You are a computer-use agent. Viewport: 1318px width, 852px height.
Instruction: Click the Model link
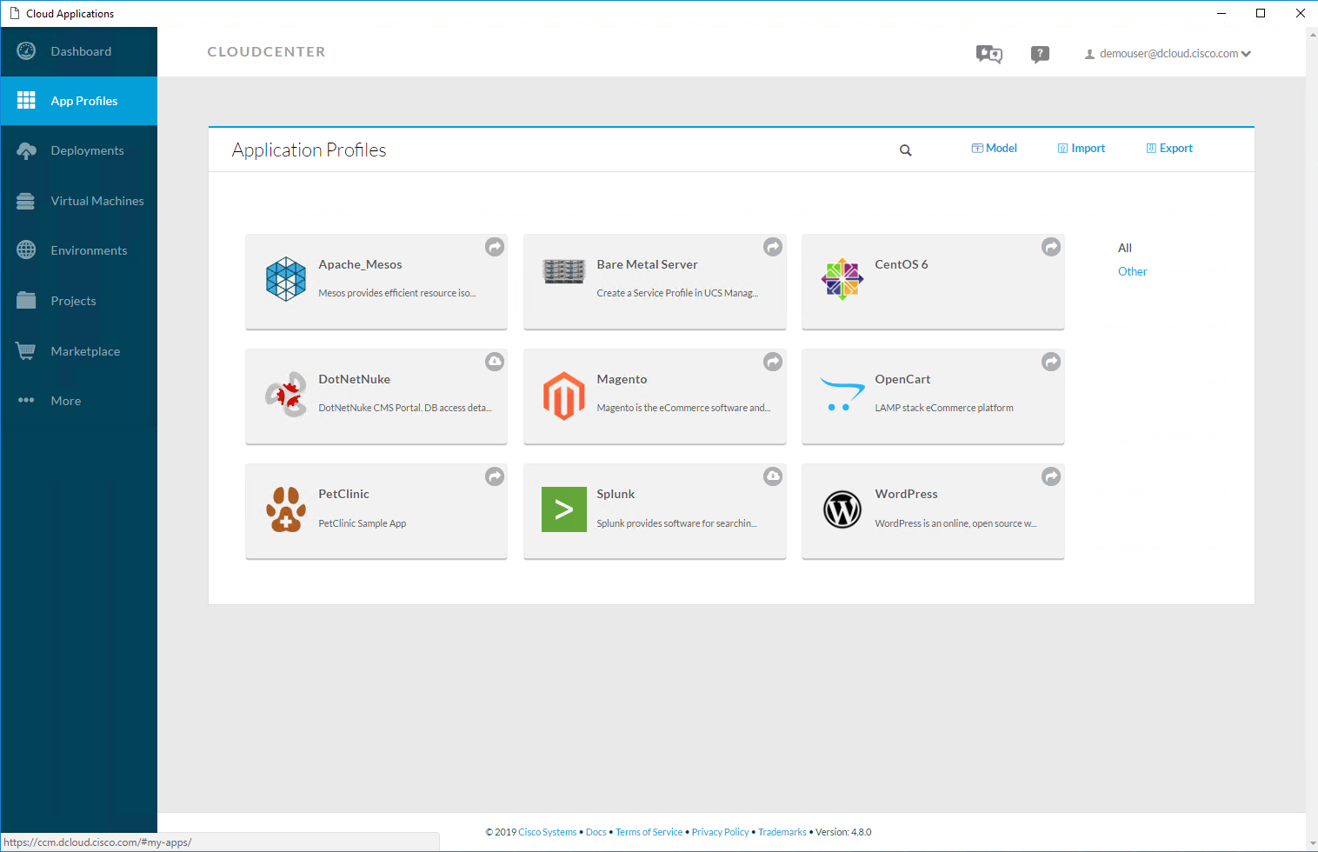(x=995, y=148)
